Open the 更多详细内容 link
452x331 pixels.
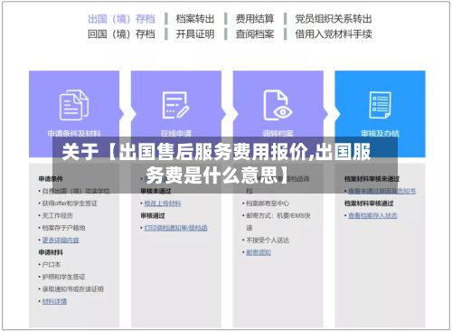[x=61, y=240]
